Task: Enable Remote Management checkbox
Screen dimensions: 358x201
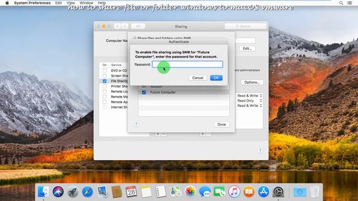Action: click(x=105, y=97)
